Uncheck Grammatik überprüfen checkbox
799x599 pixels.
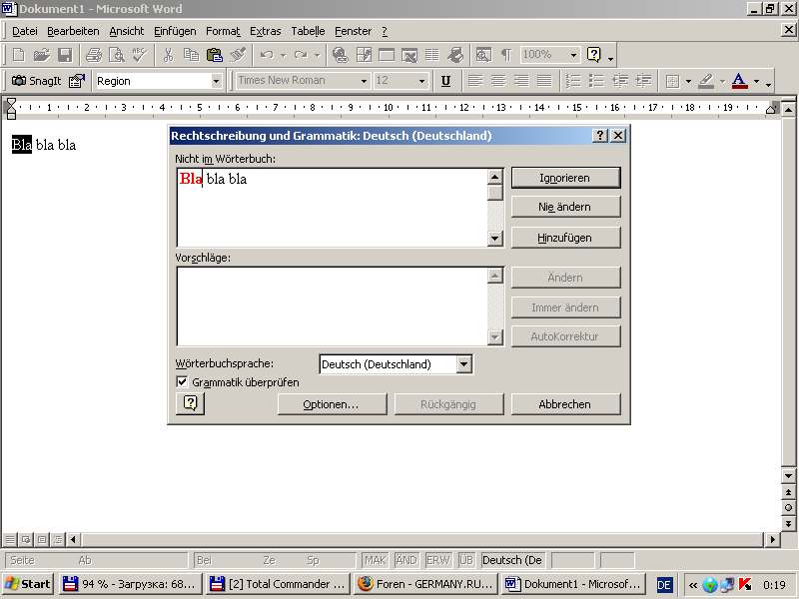(x=182, y=381)
